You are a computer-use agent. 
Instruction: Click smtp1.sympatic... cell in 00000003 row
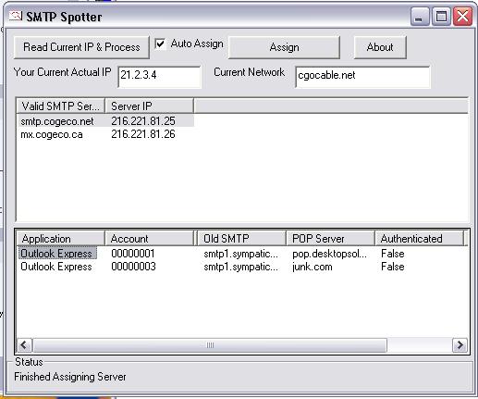point(240,267)
